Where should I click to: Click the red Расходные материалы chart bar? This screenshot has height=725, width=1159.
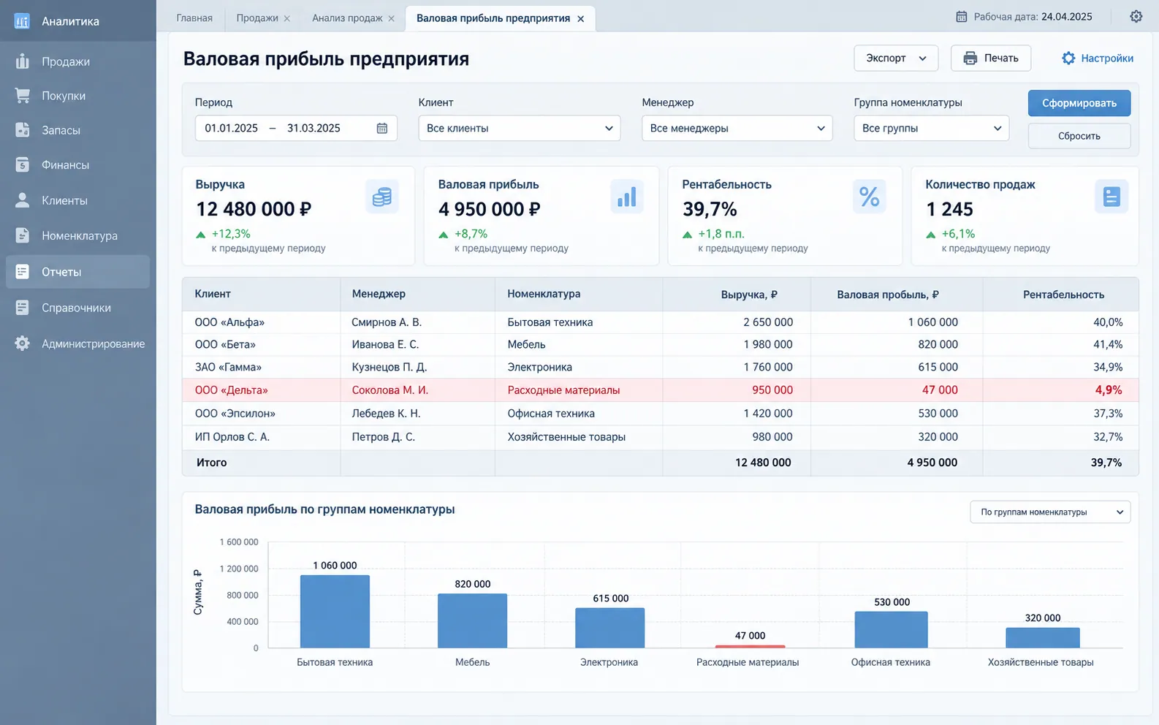tap(750, 646)
